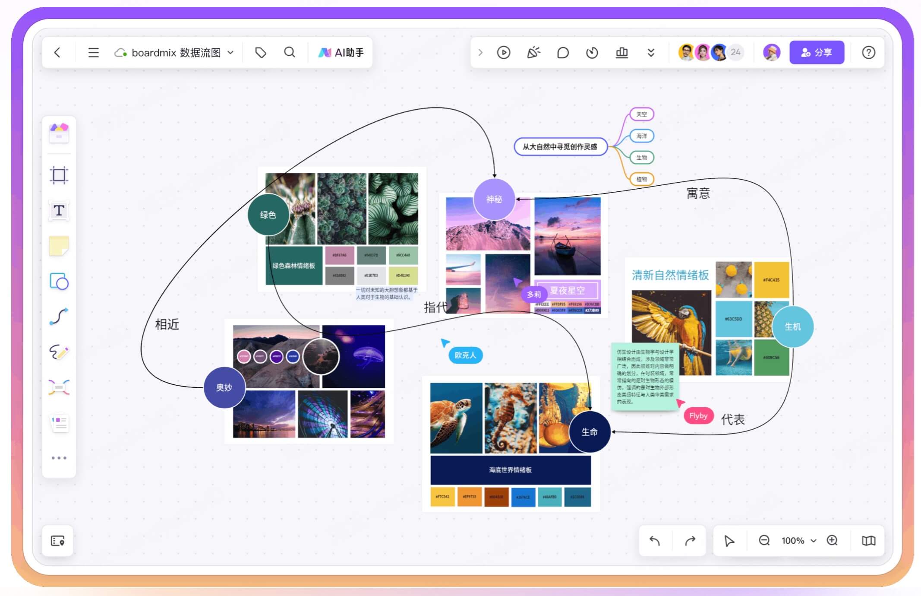Select the Sticky note tool
Screen dimensions: 921x596
pyautogui.click(x=59, y=246)
